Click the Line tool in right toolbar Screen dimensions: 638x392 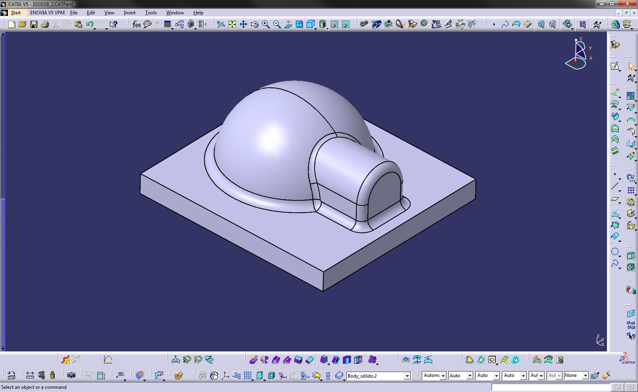coord(615,187)
